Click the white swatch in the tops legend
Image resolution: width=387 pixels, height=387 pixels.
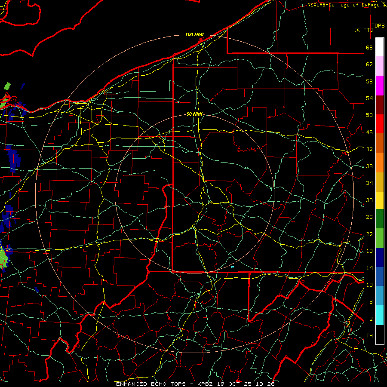pyautogui.click(x=380, y=47)
